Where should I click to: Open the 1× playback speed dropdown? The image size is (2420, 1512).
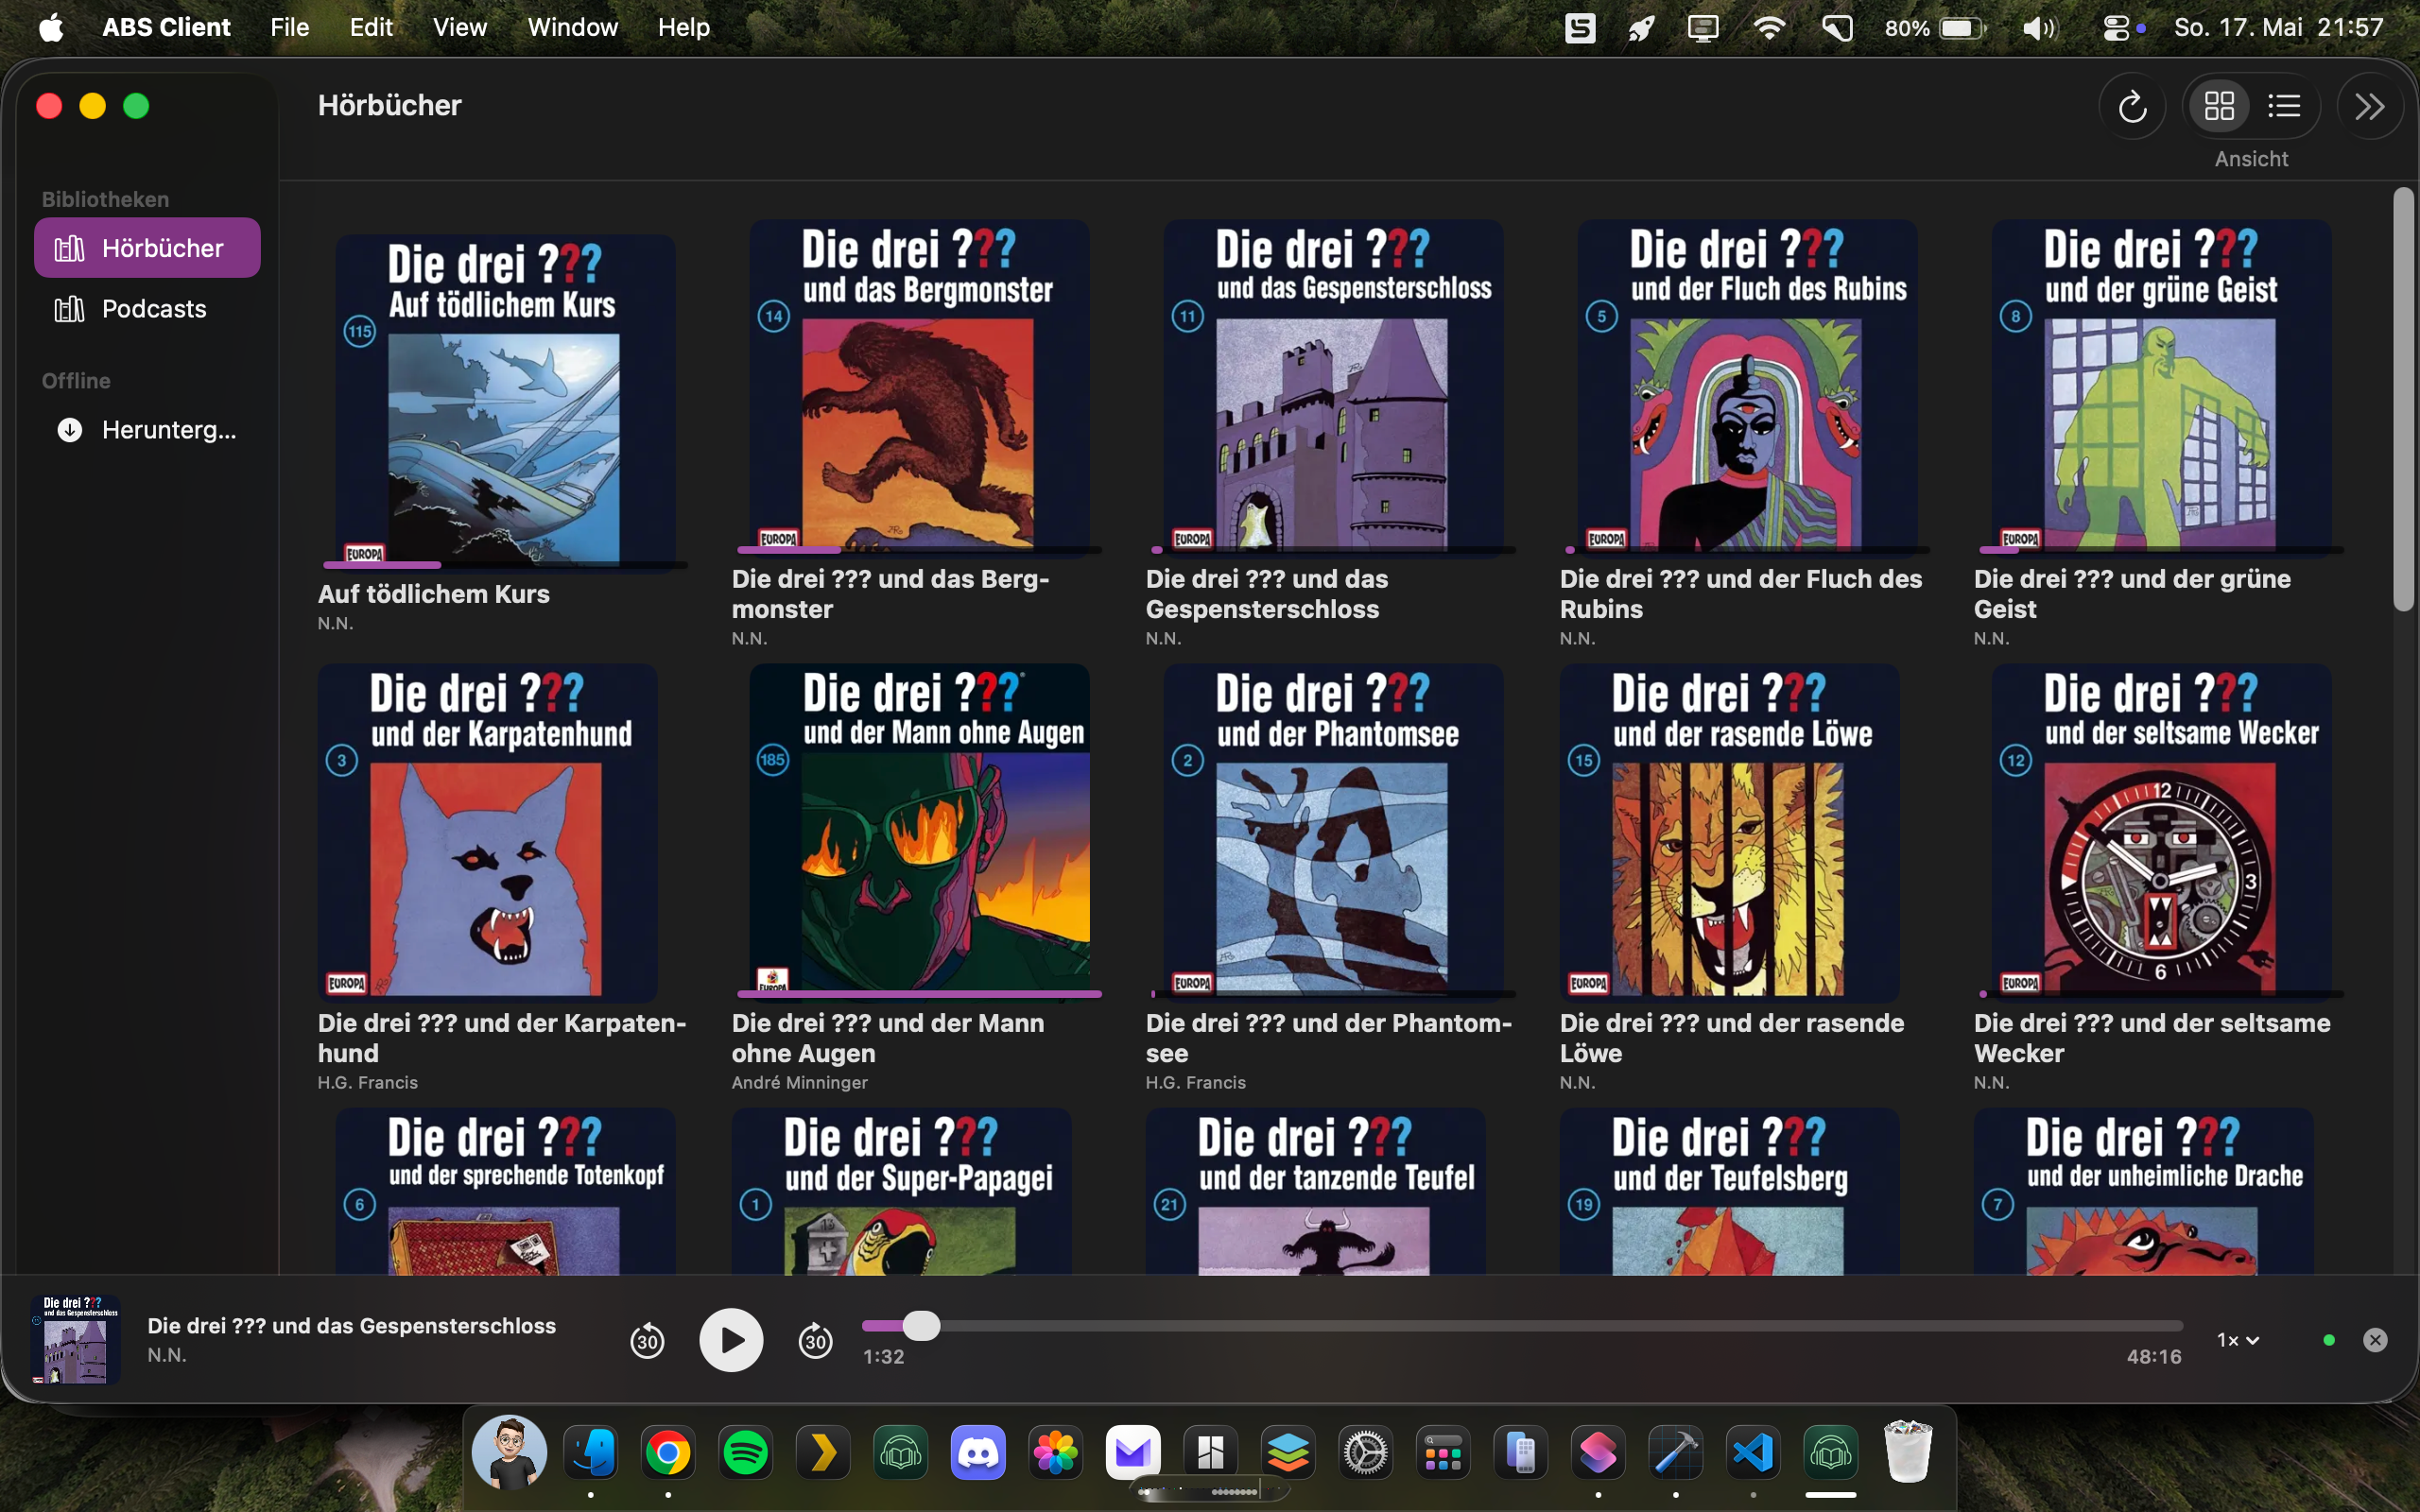click(x=2238, y=1340)
